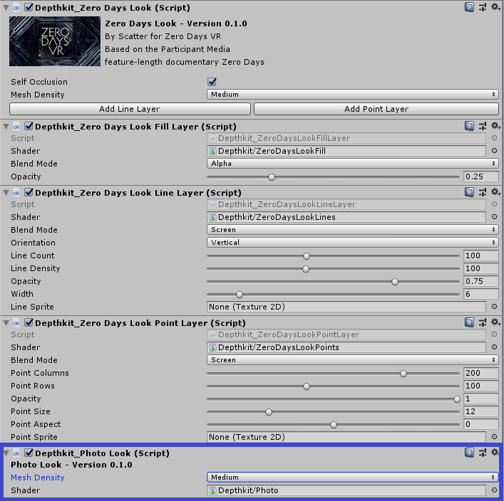
Task: Toggle the Self Occlusion checkbox
Action: (x=212, y=82)
